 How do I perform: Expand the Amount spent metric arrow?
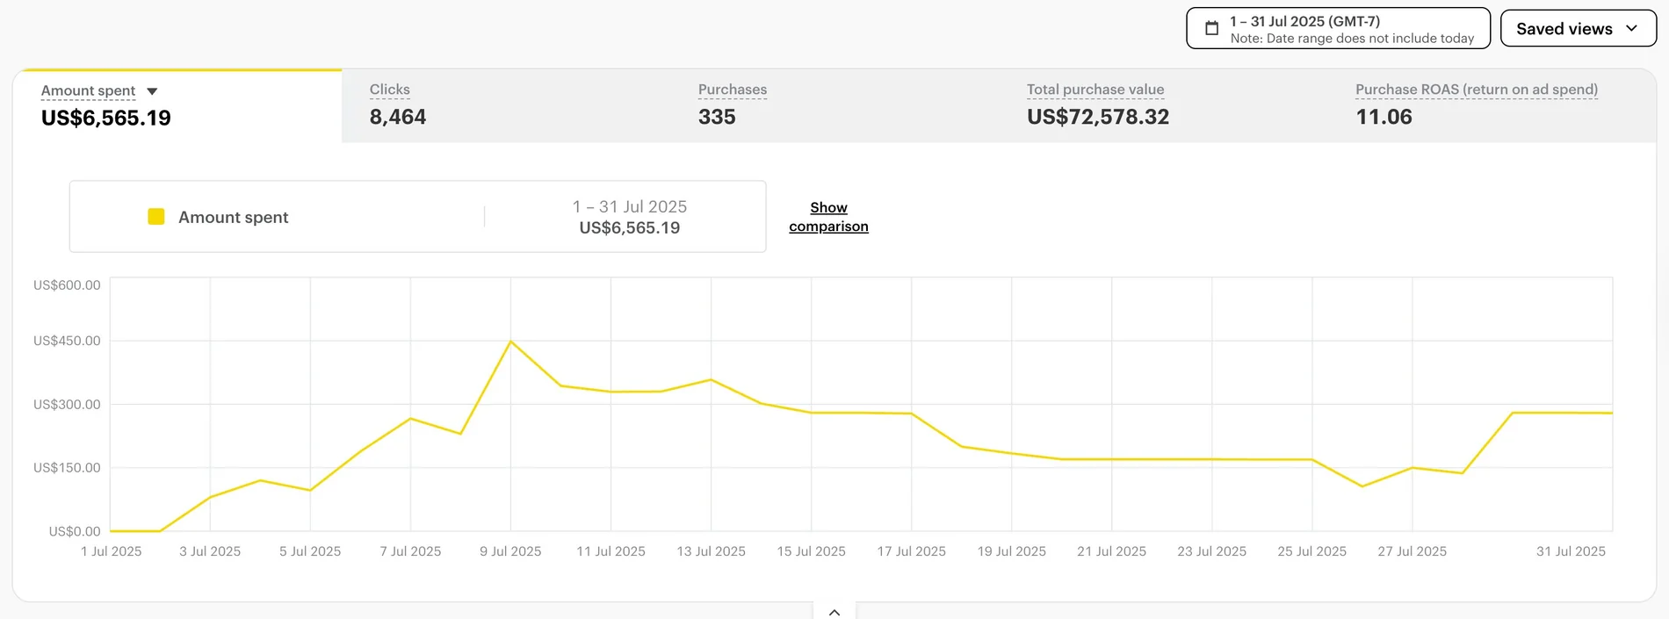click(x=152, y=91)
